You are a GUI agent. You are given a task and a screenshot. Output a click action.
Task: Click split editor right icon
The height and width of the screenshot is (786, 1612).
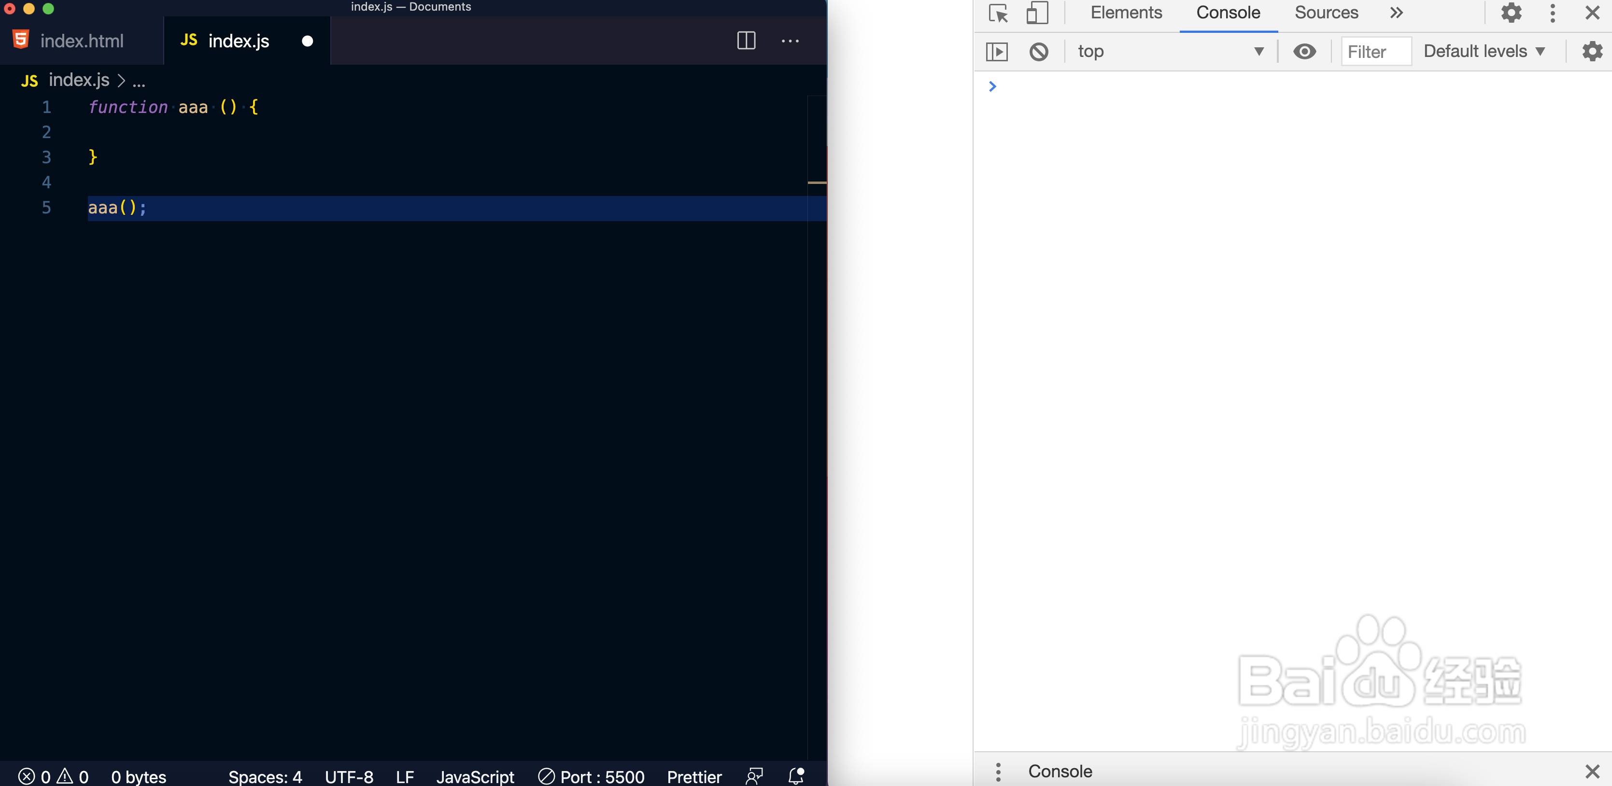click(746, 42)
